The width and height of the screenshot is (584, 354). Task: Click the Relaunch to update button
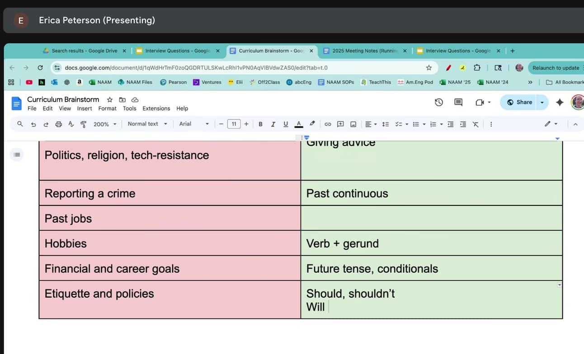pos(555,67)
